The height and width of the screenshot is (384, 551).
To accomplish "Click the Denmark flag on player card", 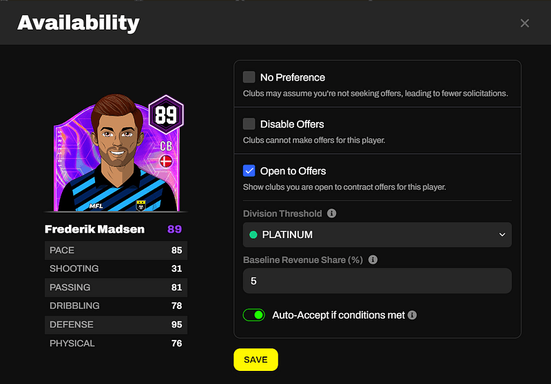I will click(x=165, y=161).
